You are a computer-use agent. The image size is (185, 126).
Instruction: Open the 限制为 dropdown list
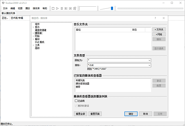[x=149, y=60]
